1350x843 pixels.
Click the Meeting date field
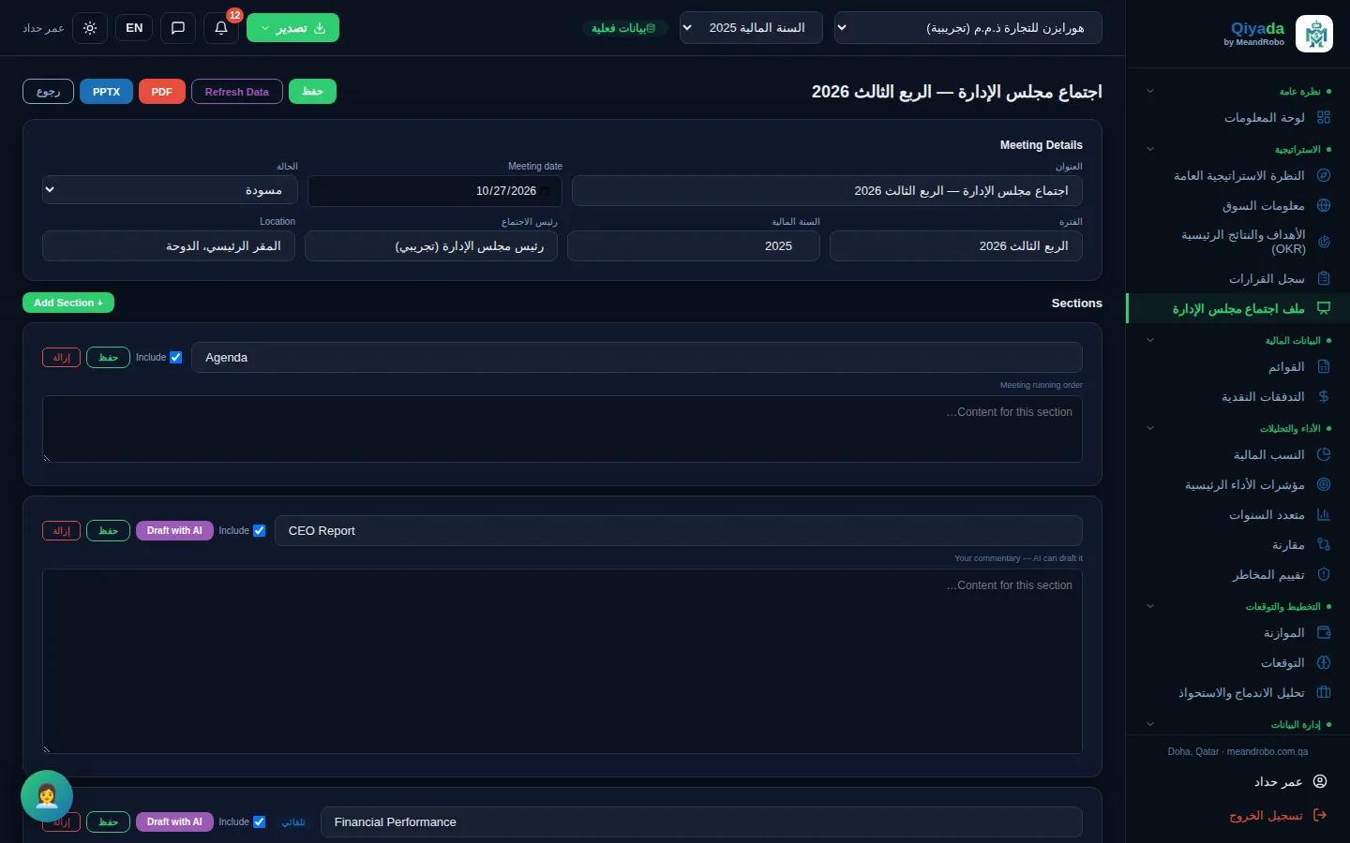[435, 190]
